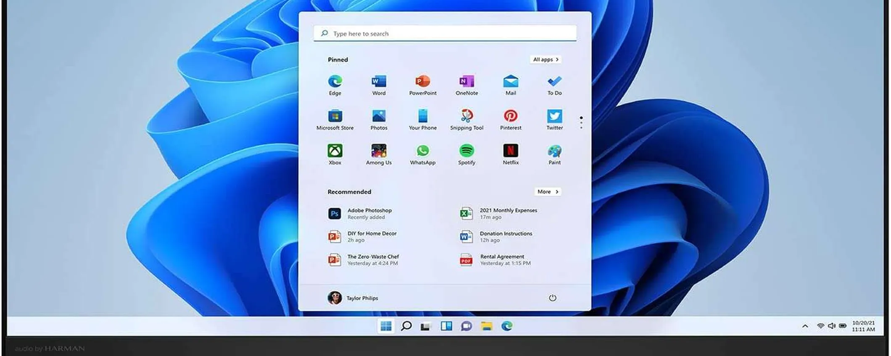This screenshot has height=356, width=891.
Task: Expand the All apps list
Action: pyautogui.click(x=546, y=60)
